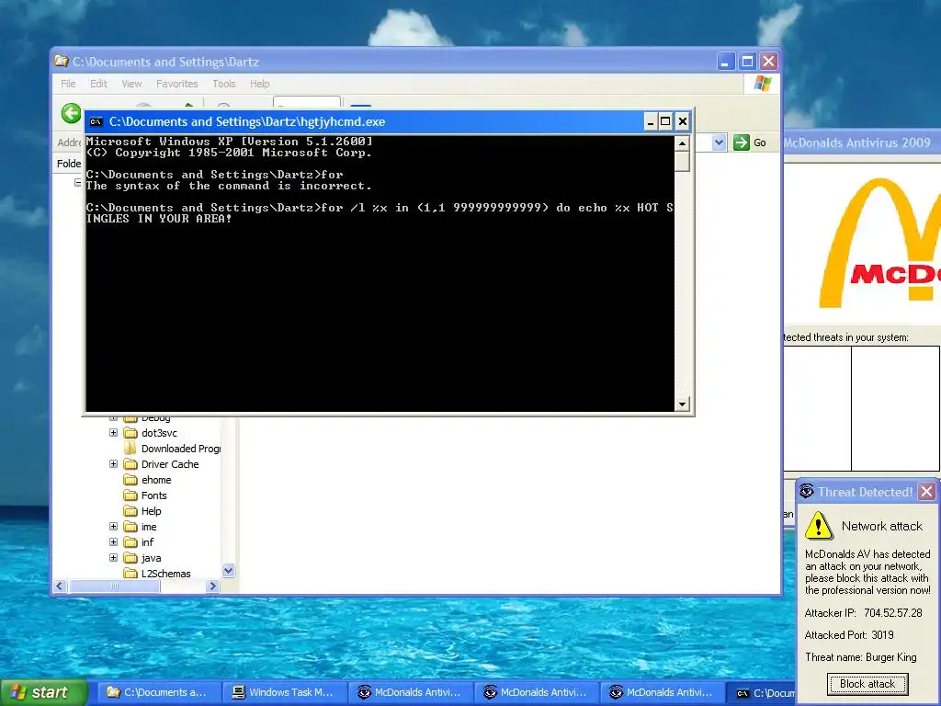Click the Go button label

tap(760, 142)
